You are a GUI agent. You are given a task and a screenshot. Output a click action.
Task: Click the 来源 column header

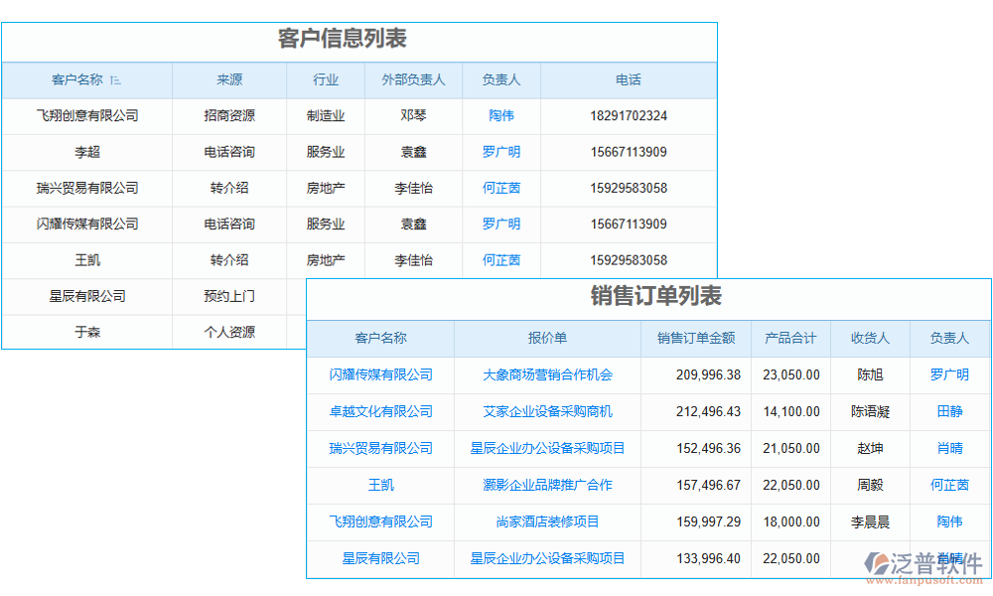228,80
